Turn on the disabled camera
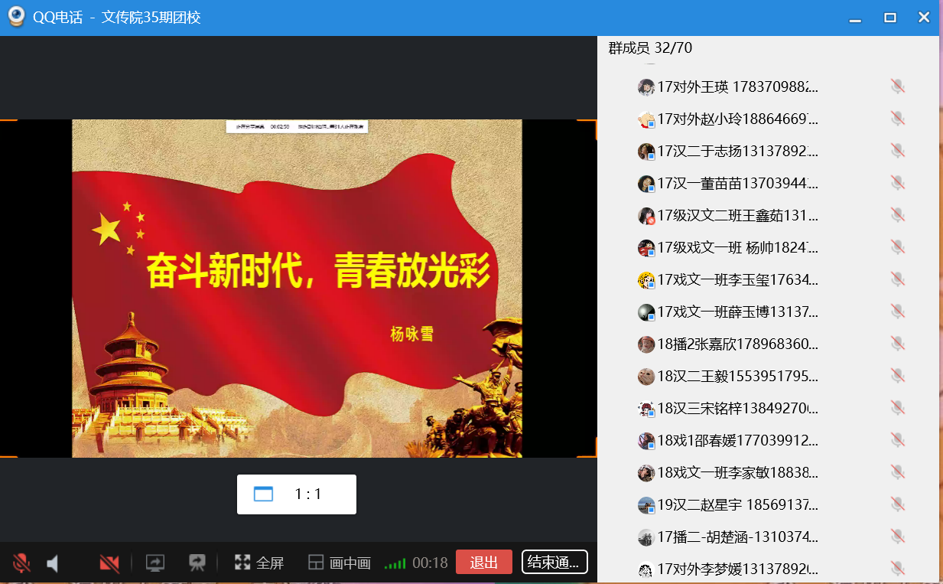943x584 pixels. click(x=109, y=564)
